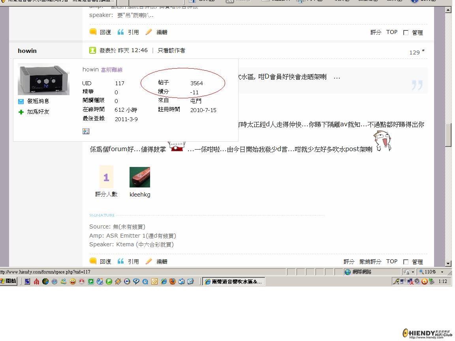Launch Windows Live Messenger from quick launch
Viewport: 455px width, 341px height.
tap(64, 281)
